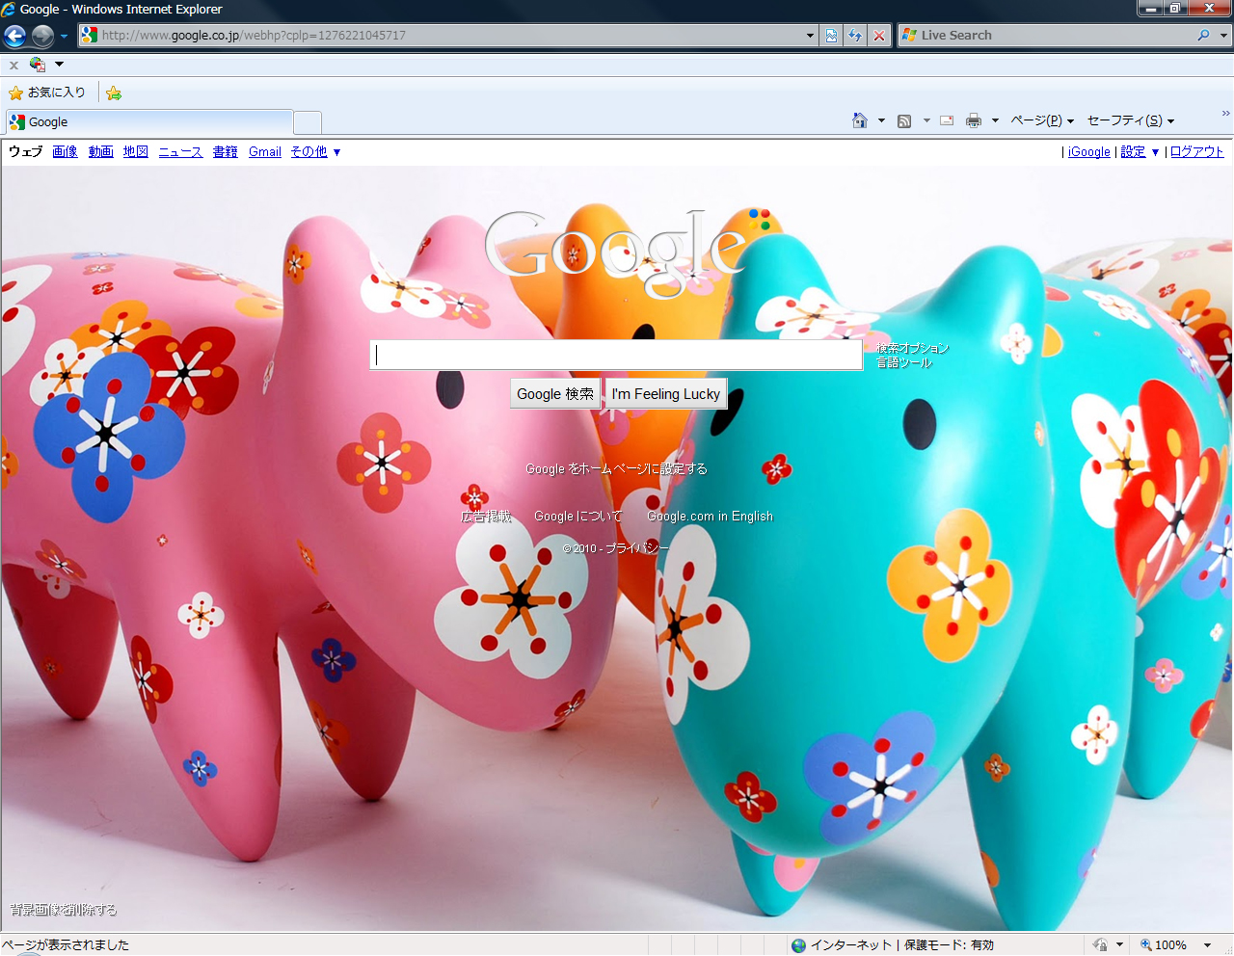Open the お気に入り favorites button
Viewport: 1234px width, 956px height.
click(x=47, y=93)
